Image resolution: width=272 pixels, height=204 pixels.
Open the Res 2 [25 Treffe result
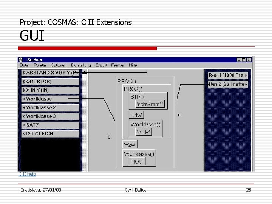228,84
